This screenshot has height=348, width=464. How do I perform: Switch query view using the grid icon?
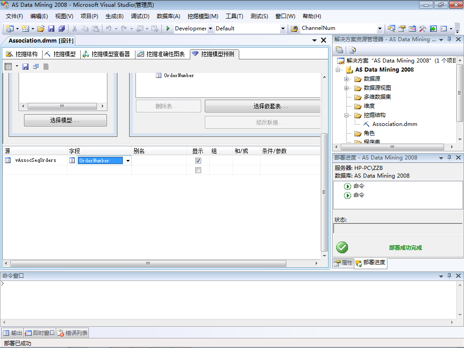8,67
